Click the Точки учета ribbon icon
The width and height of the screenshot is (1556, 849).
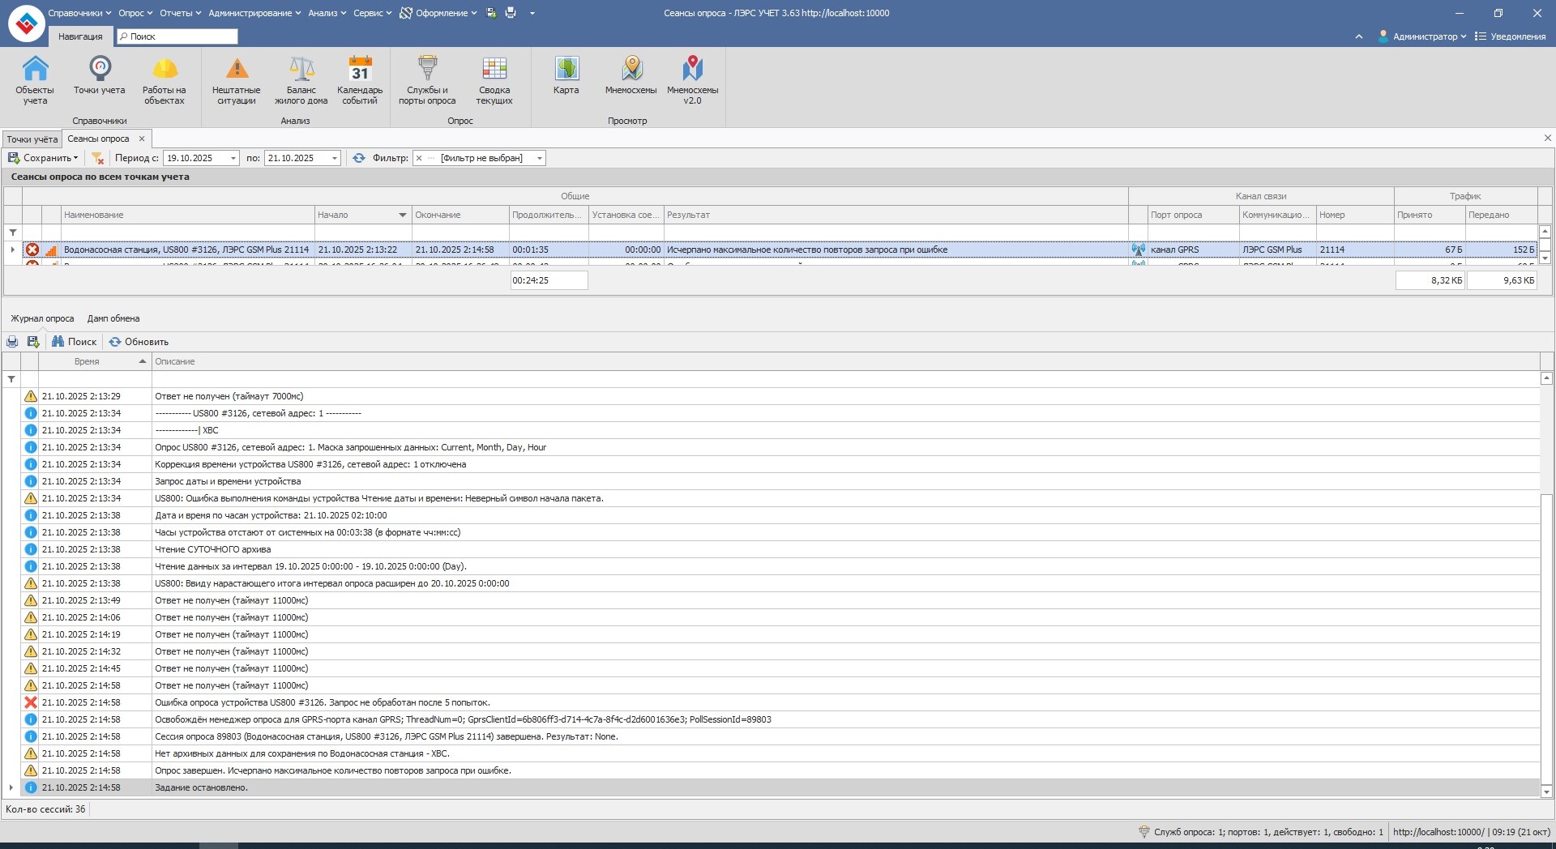100,75
